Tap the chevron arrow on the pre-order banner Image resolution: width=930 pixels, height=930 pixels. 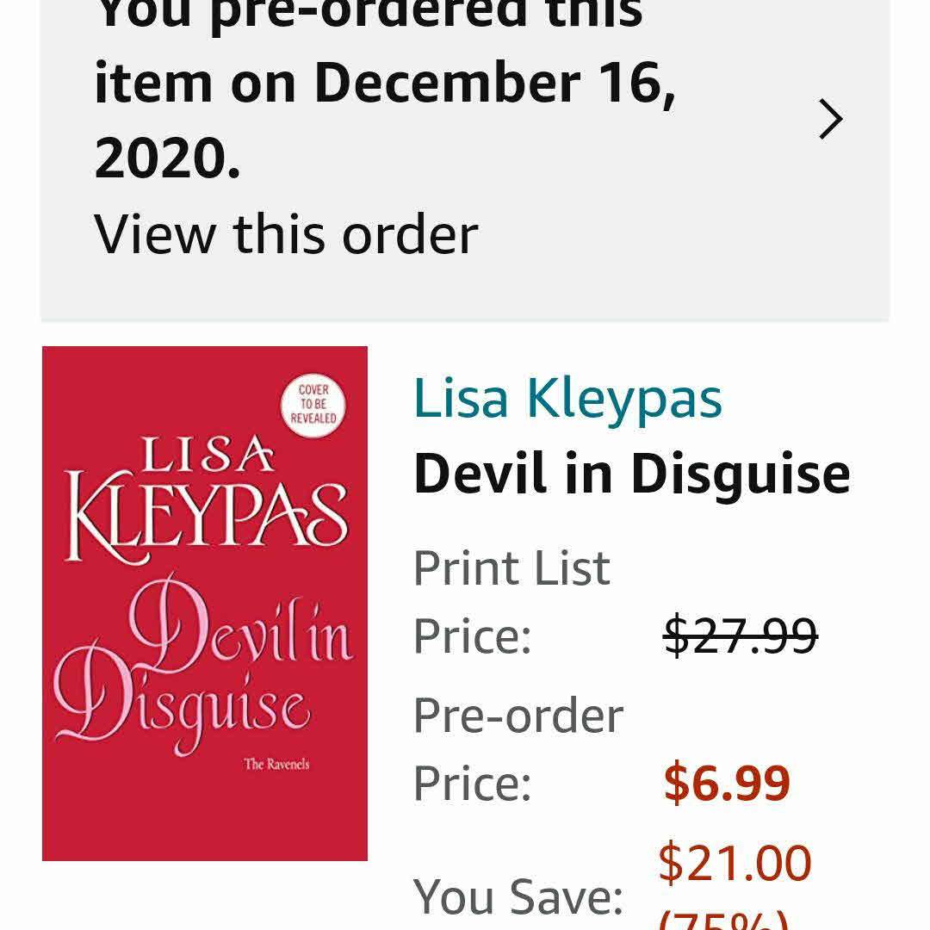click(830, 119)
